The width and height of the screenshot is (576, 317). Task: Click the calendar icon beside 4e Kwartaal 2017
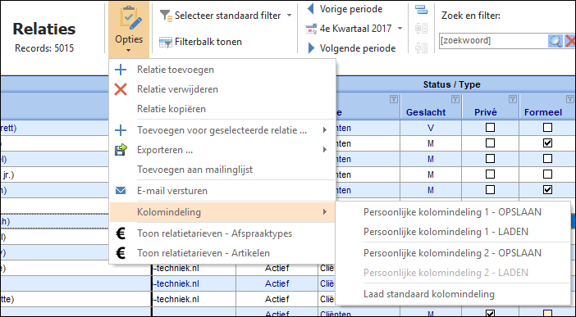pos(311,29)
